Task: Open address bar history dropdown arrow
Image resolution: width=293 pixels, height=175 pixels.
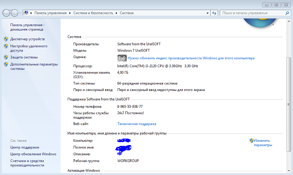Action: tap(207, 13)
